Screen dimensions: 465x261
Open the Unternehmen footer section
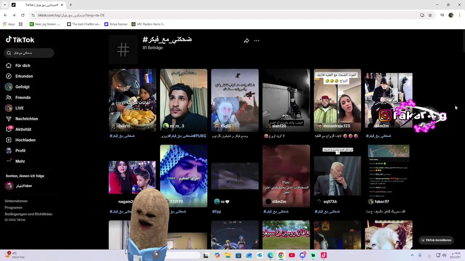tap(16, 201)
